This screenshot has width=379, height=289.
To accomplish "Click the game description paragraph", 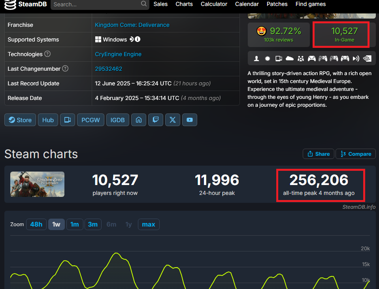I will [x=309, y=89].
